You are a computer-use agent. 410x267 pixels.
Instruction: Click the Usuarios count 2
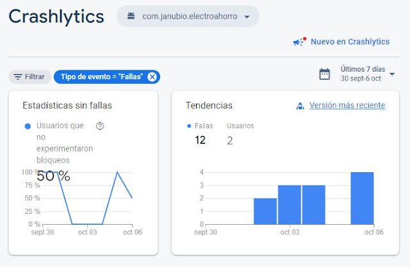coord(230,141)
